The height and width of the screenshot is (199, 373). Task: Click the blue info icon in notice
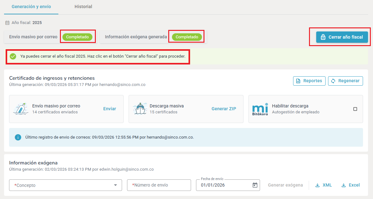[x=18, y=137]
